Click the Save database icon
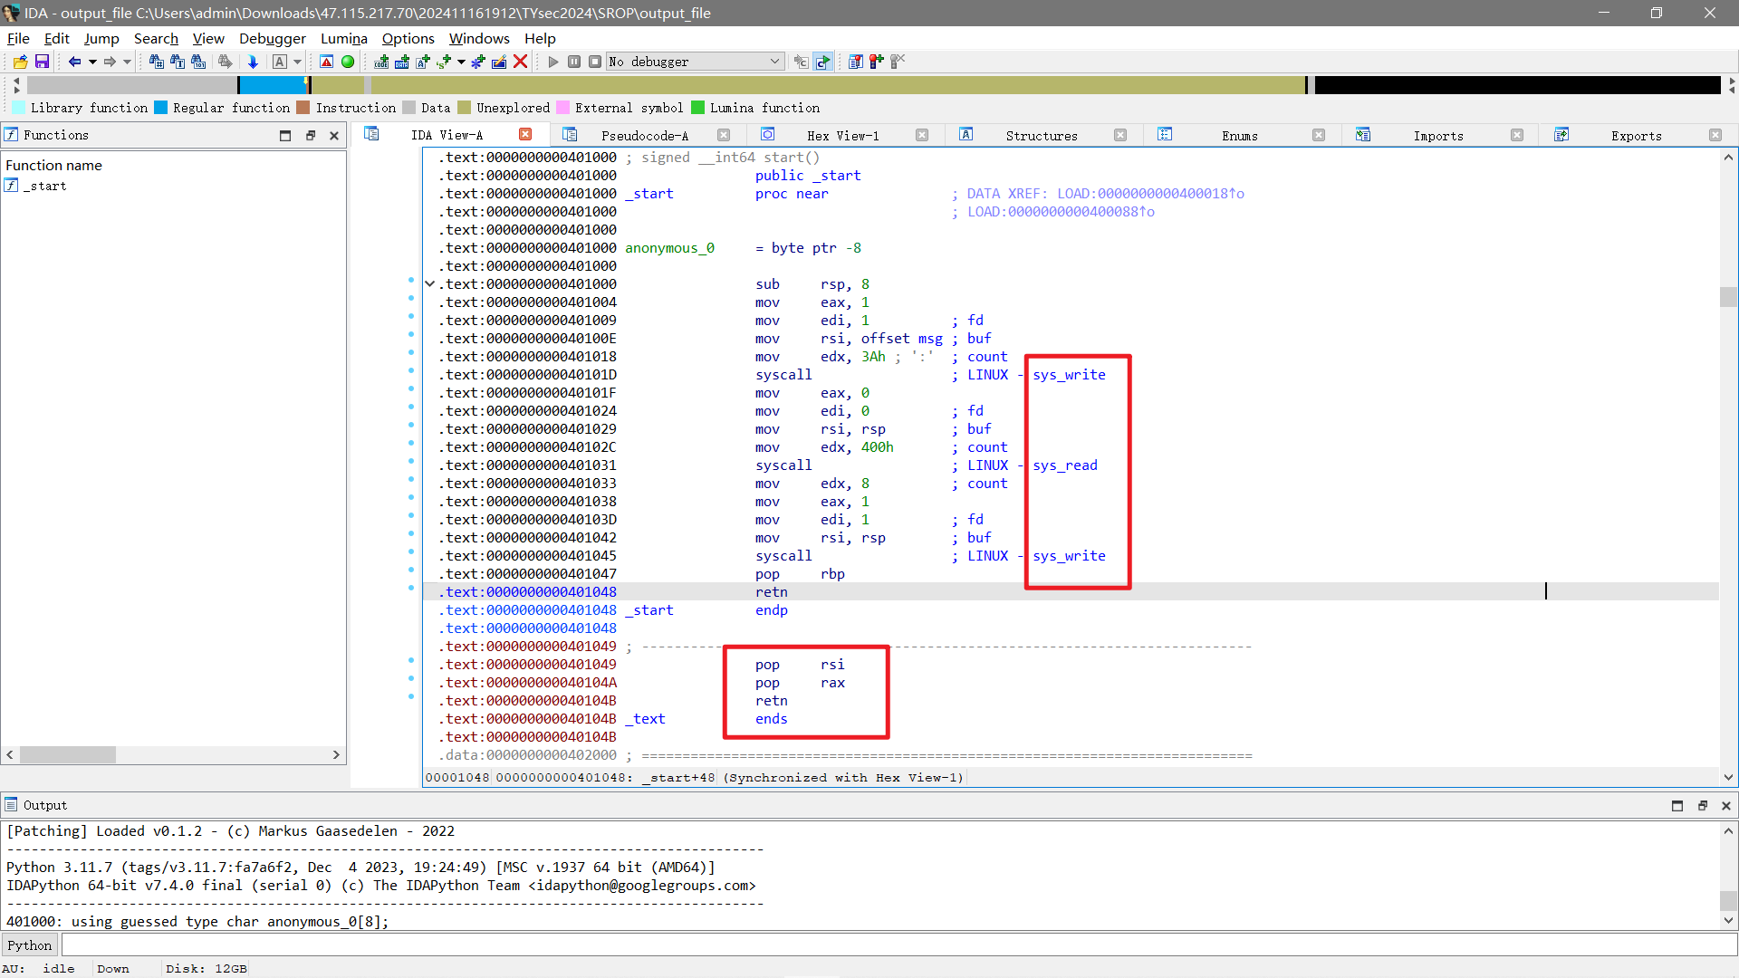1739x978 pixels. point(42,62)
